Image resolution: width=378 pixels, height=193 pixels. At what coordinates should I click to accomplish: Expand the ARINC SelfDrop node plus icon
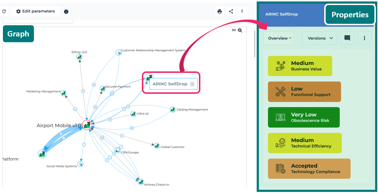(192, 84)
